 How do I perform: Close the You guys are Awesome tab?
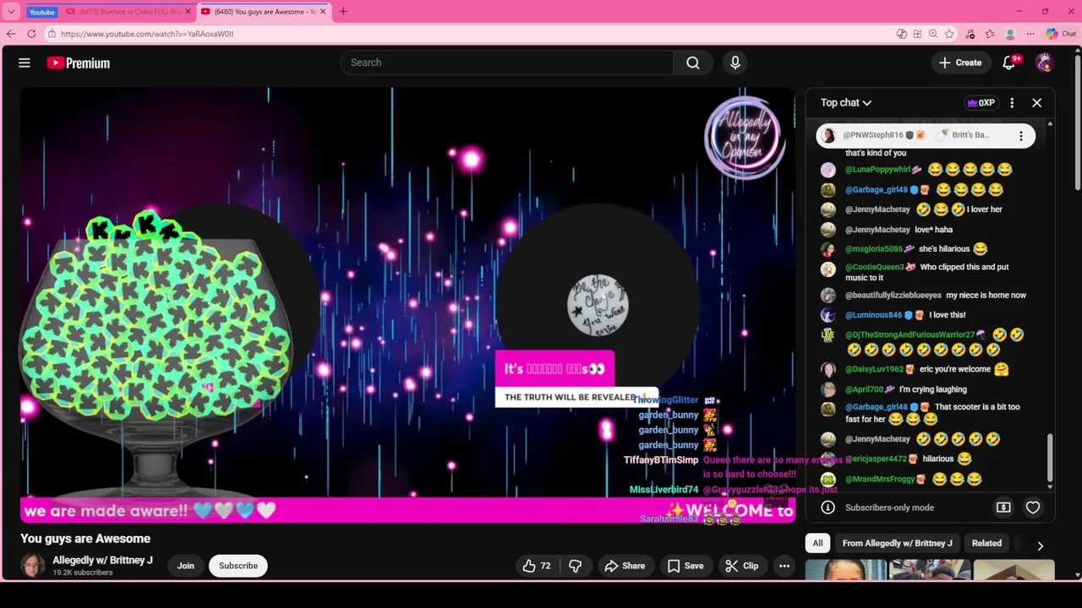(323, 12)
